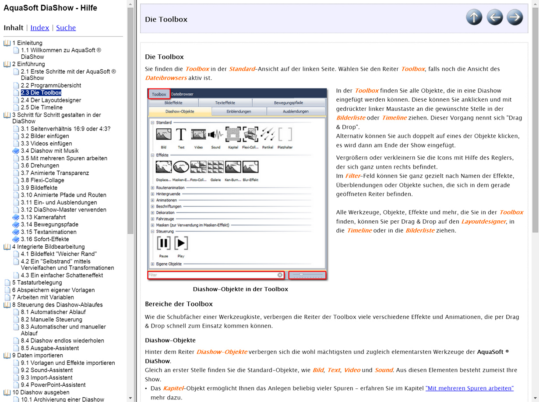Go to next help page with right arrow
539x402 pixels.
(515, 18)
